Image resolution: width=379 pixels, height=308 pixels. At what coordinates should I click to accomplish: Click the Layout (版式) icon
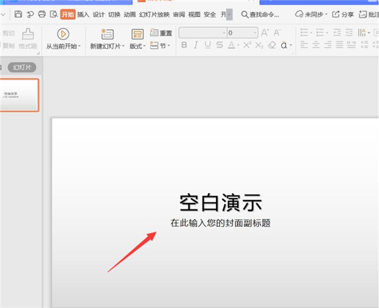point(137,34)
